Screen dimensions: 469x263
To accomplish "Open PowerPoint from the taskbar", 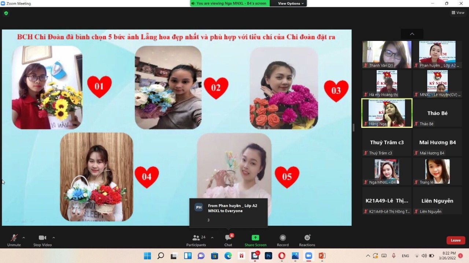I will click(322, 256).
